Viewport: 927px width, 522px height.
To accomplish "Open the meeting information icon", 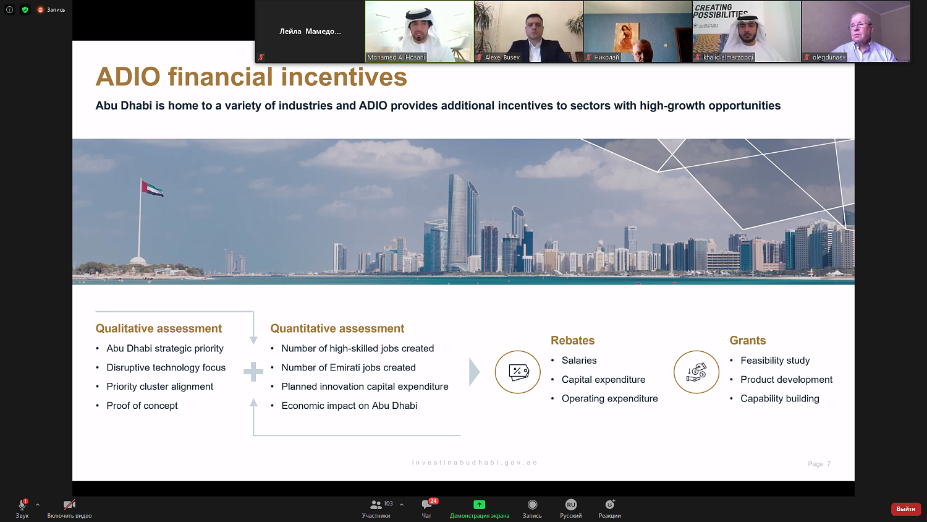I will (x=9, y=9).
